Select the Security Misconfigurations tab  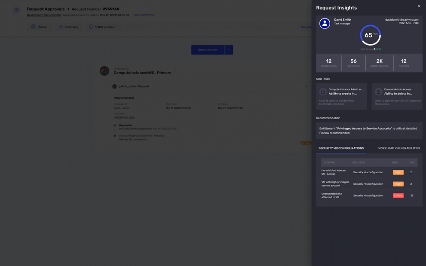[341, 148]
